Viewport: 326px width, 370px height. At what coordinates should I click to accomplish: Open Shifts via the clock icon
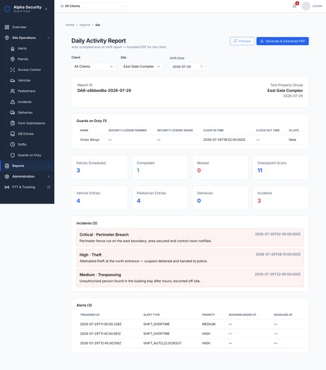pos(12,144)
